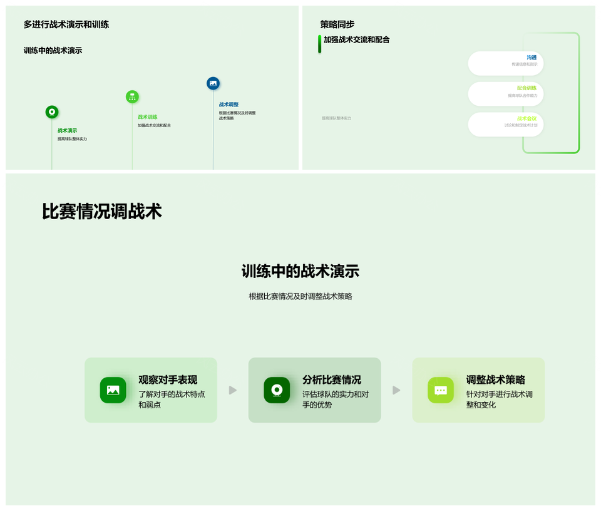The width and height of the screenshot is (601, 511).
Task: Click the 比赛情况调战术 slide title
Action: click(102, 212)
